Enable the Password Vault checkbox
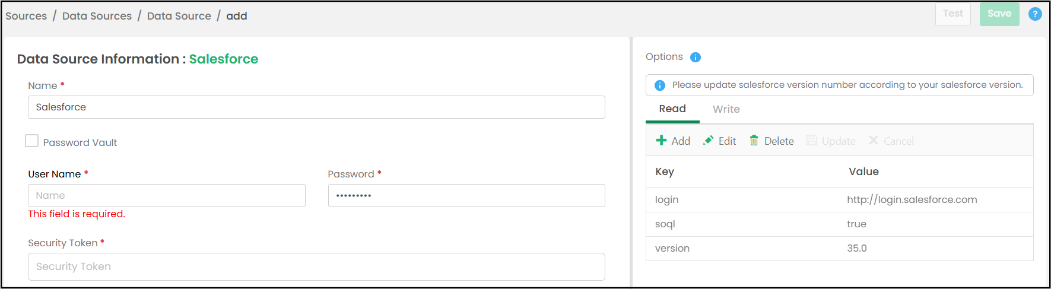The width and height of the screenshot is (1051, 289). click(32, 141)
